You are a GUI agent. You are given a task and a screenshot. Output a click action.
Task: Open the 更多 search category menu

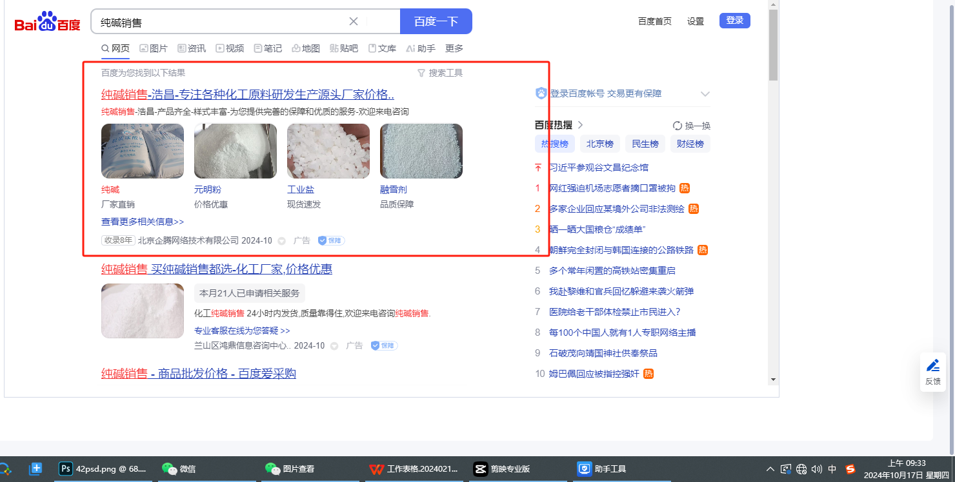coord(454,48)
